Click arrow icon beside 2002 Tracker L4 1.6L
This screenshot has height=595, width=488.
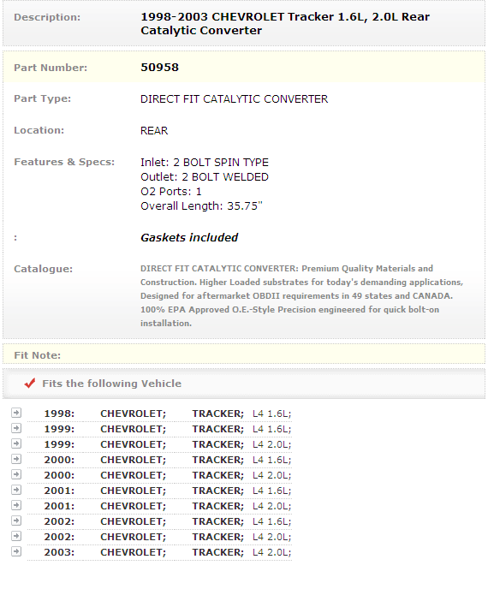pos(16,521)
